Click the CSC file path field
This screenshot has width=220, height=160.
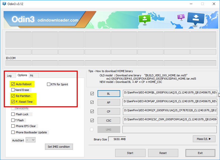click(x=170, y=121)
